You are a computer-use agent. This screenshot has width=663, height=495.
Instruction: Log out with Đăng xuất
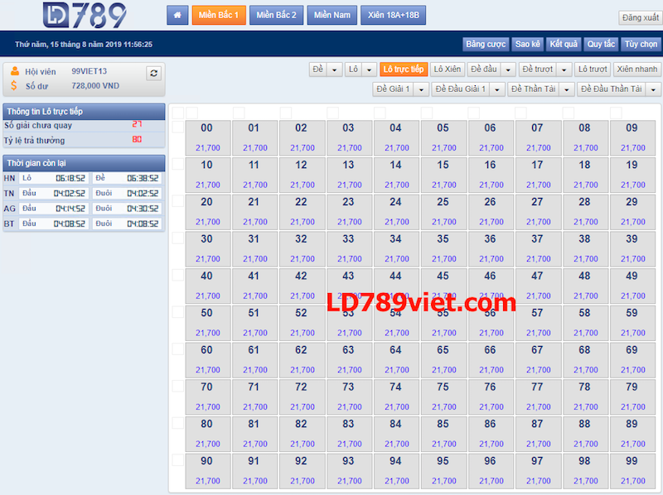(x=640, y=17)
